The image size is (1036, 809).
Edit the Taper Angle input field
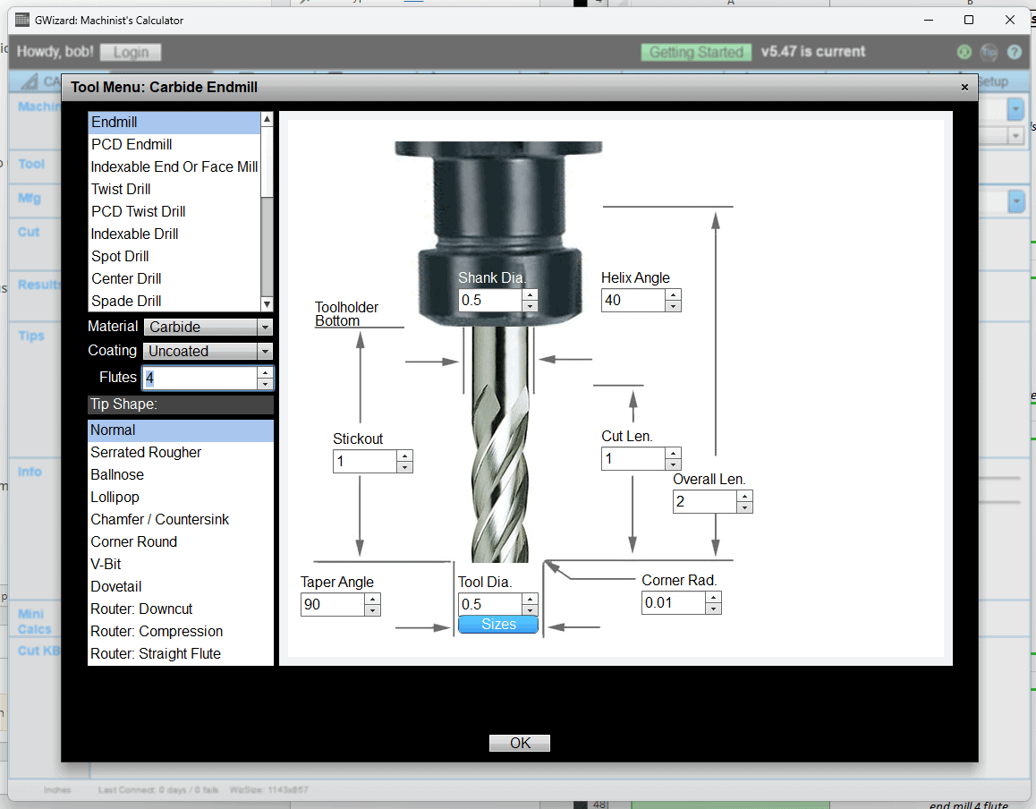tap(331, 604)
